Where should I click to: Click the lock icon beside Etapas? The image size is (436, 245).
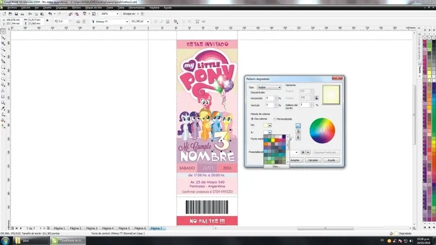317,98
